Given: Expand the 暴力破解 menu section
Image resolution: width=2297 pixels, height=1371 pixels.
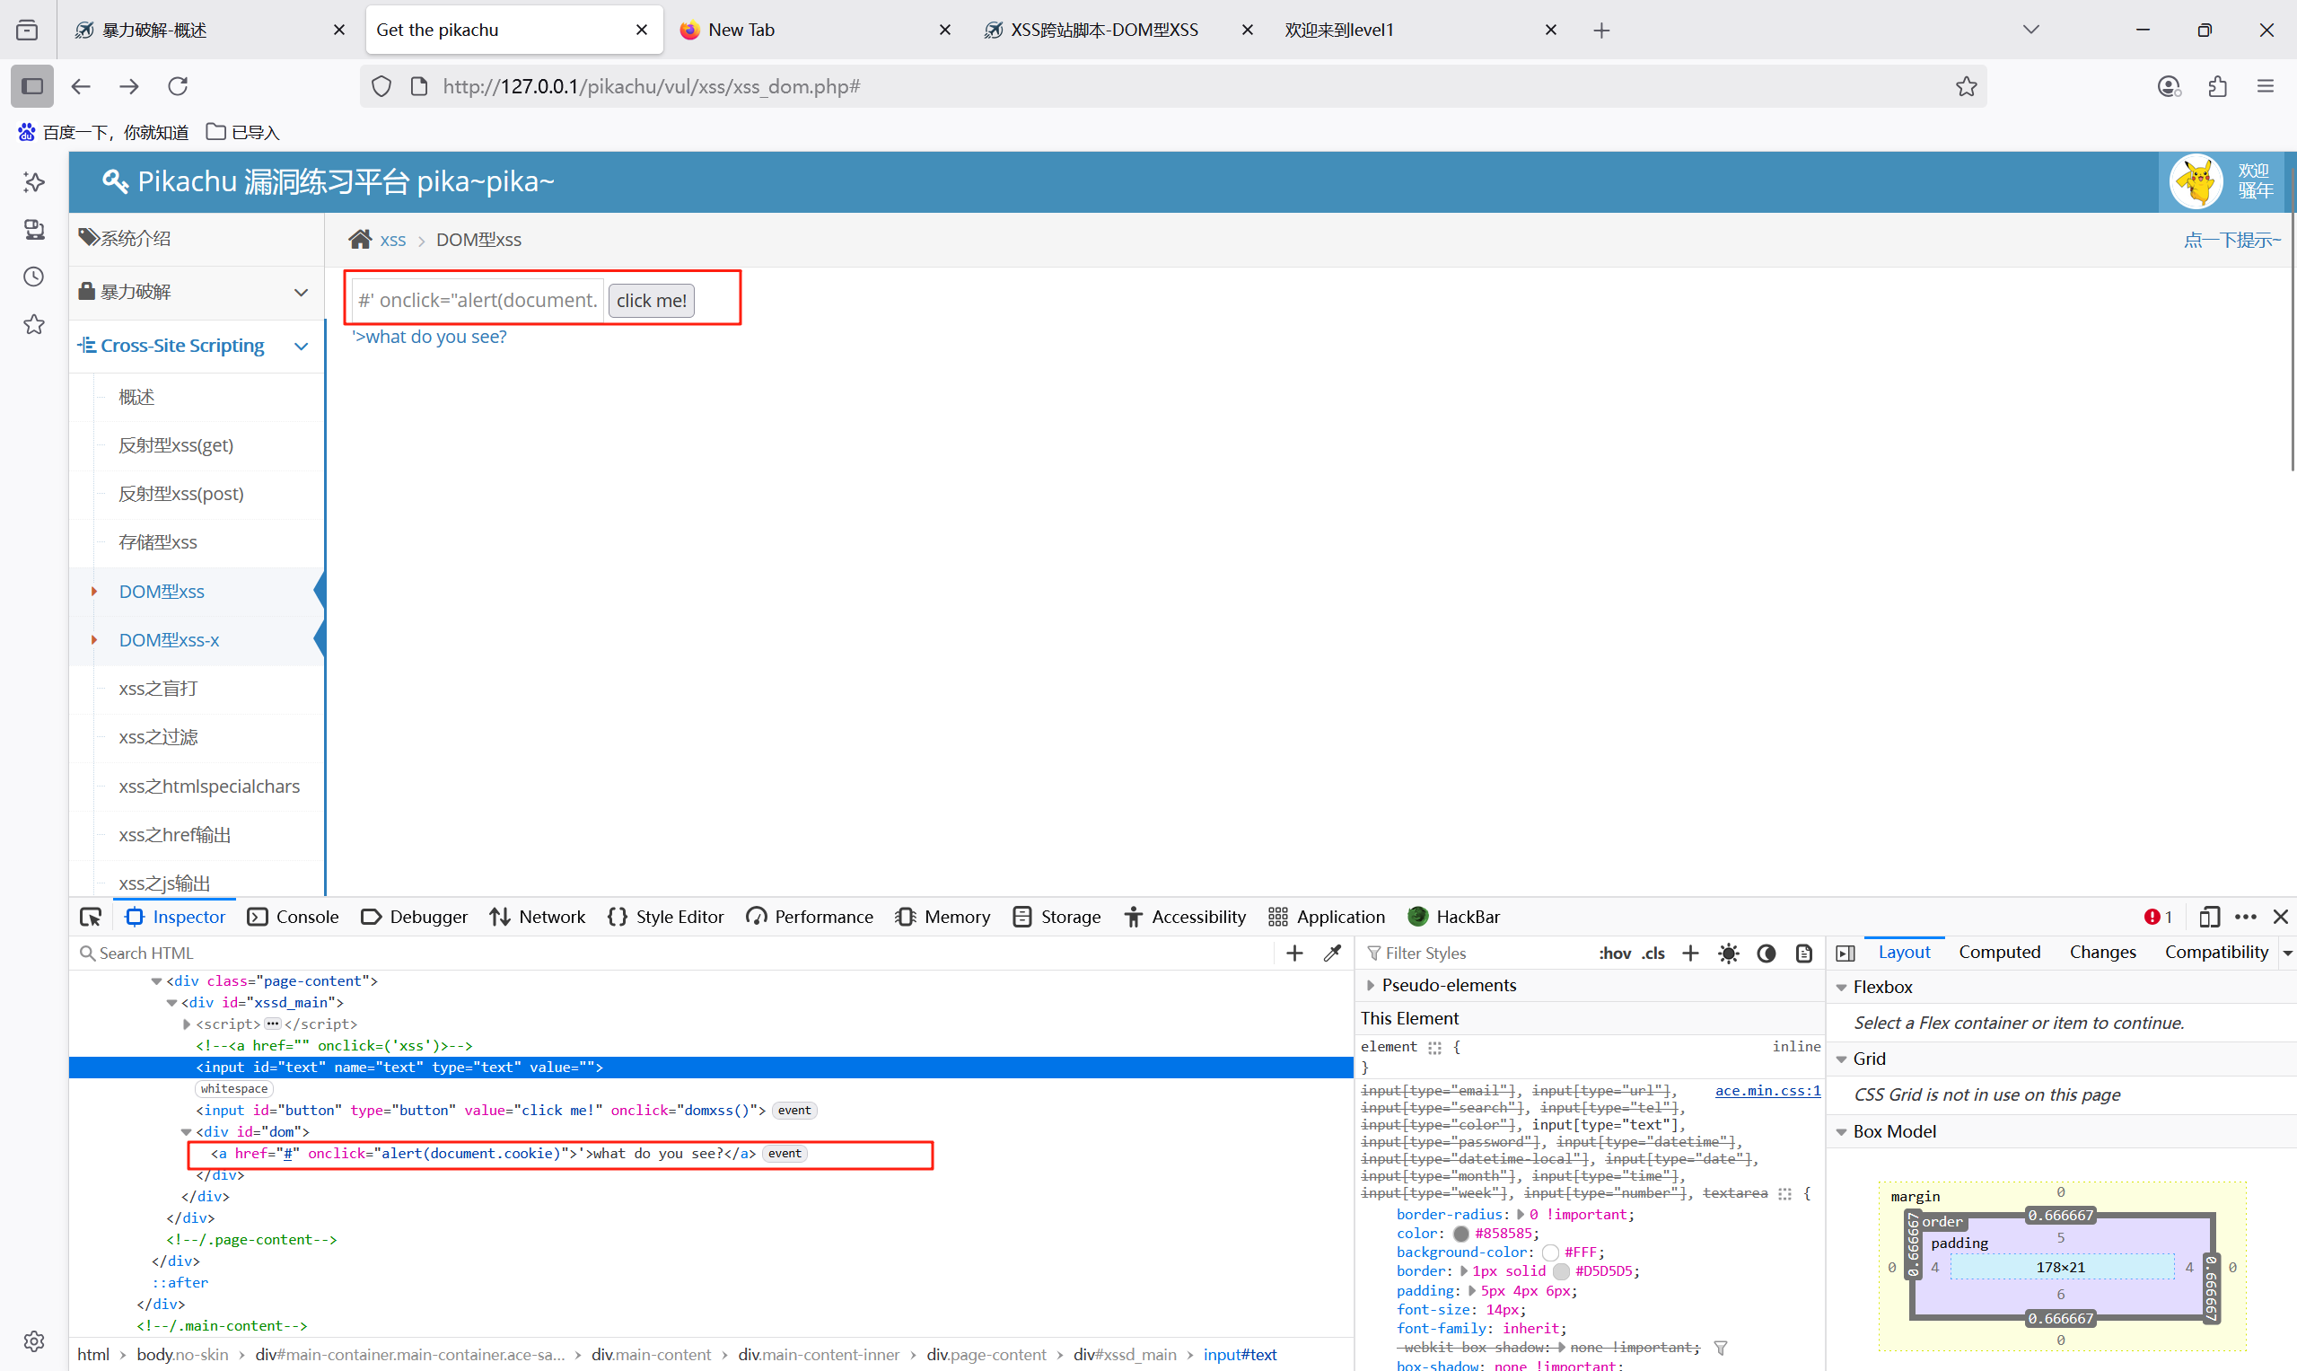Looking at the screenshot, I should (197, 292).
